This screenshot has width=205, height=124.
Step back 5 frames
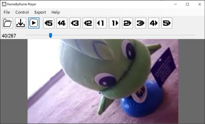coord(49,23)
